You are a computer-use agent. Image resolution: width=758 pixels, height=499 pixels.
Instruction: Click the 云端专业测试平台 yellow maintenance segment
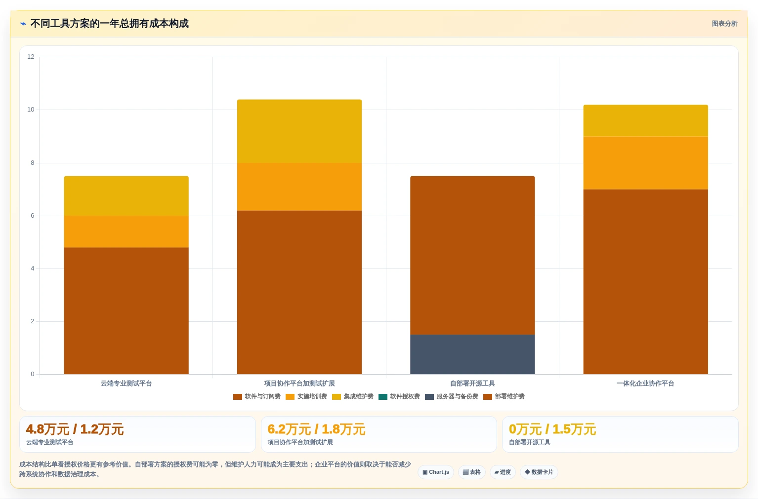click(x=126, y=196)
